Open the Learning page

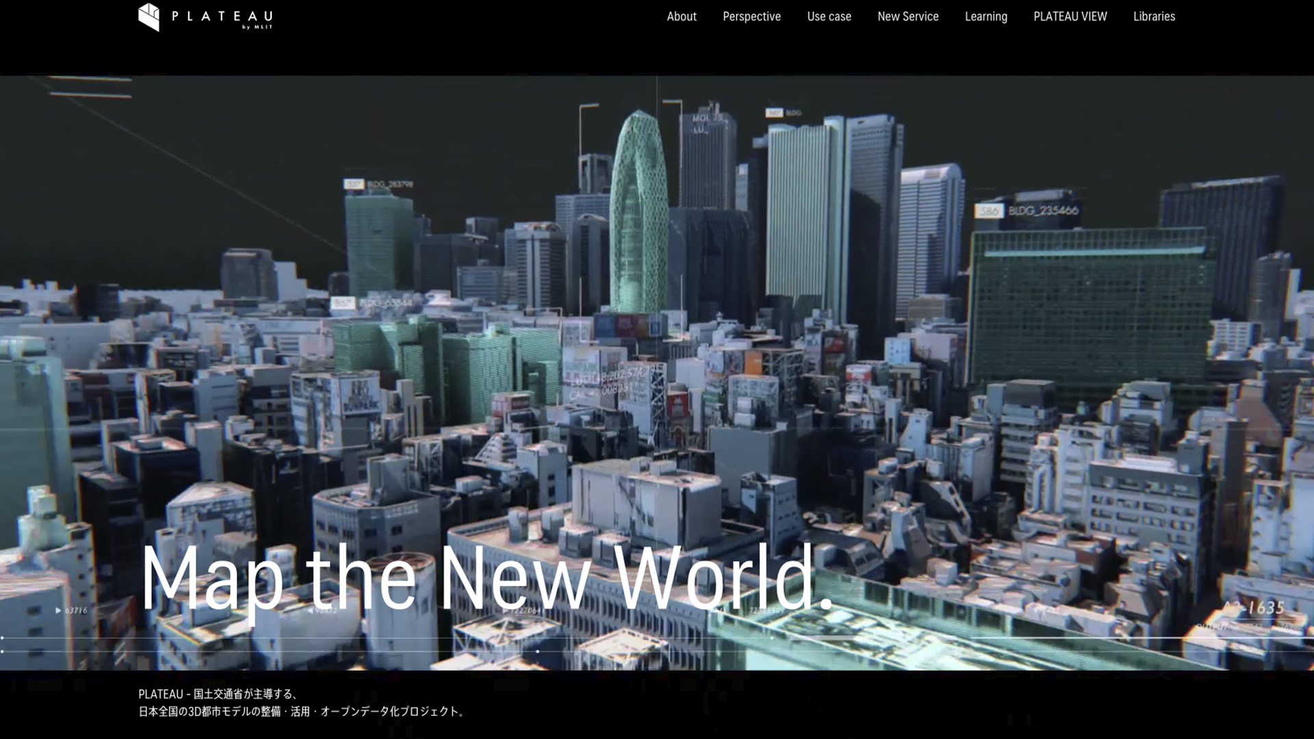click(x=985, y=16)
